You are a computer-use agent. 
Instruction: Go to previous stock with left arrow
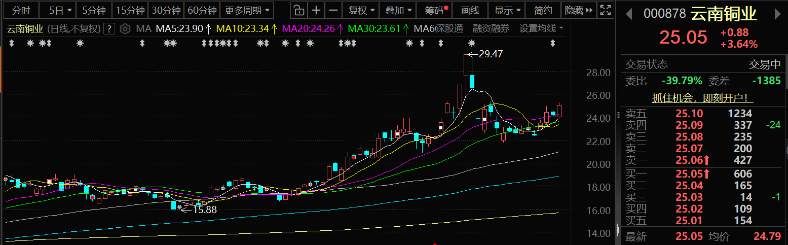[x=629, y=14]
